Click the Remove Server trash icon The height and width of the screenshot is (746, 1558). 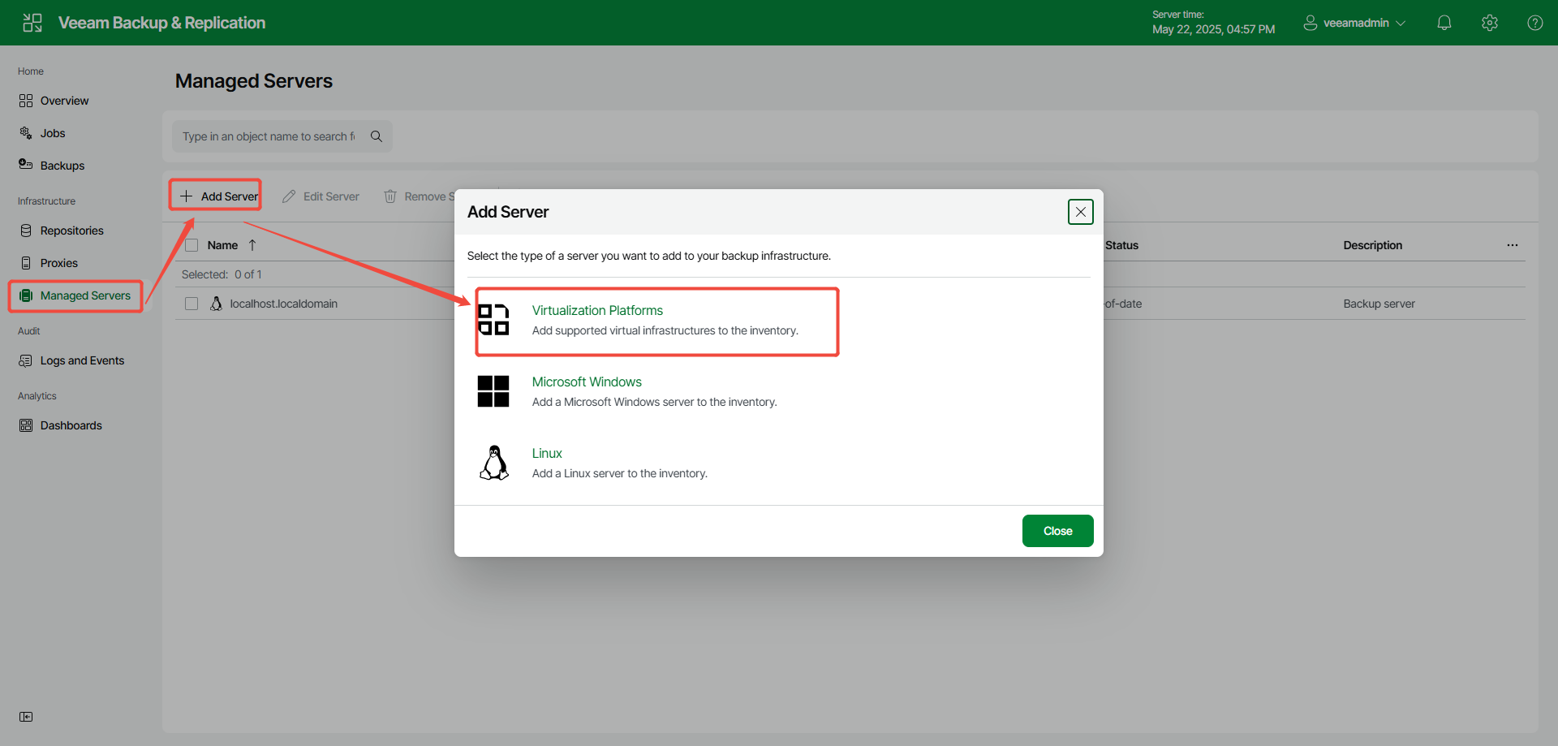point(390,196)
